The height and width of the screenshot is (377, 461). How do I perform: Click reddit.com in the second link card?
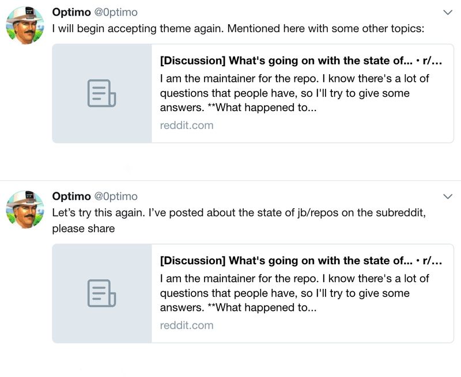coord(187,325)
